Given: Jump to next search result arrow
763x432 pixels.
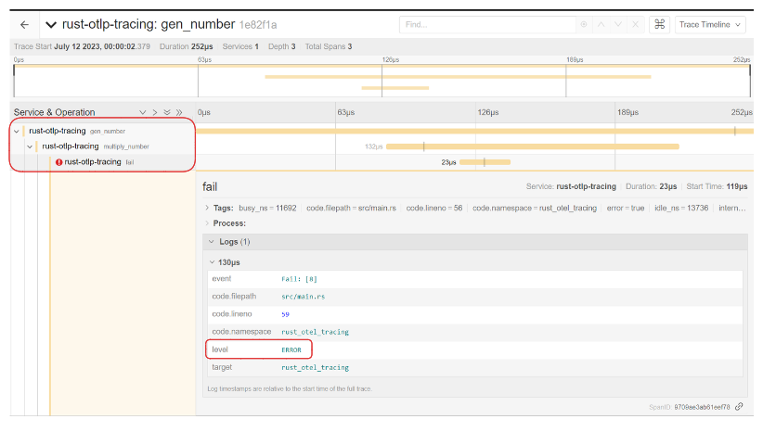Looking at the screenshot, I should coord(618,24).
